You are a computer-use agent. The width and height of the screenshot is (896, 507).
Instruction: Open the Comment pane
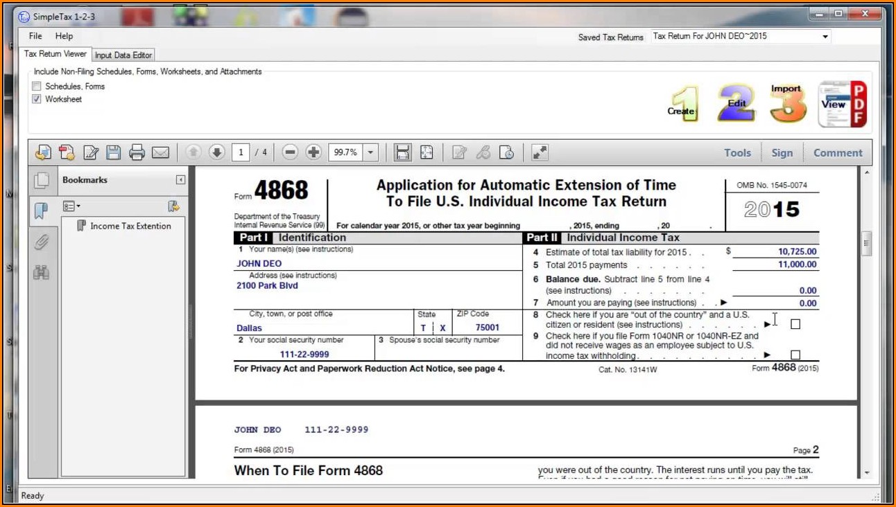click(838, 153)
